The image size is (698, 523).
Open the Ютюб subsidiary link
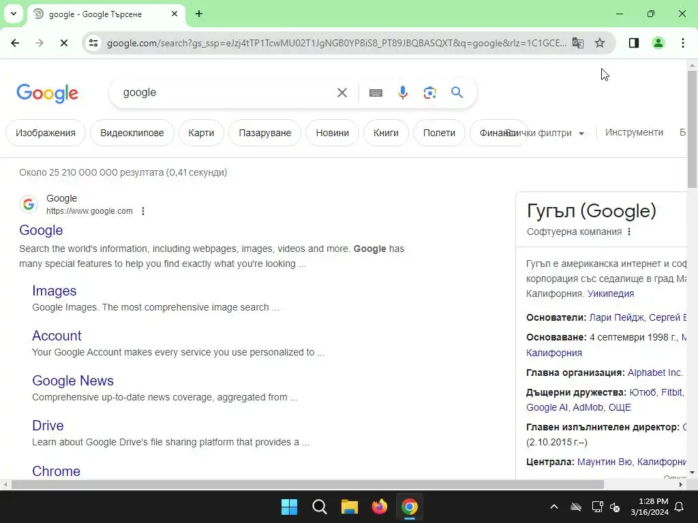pyautogui.click(x=643, y=392)
